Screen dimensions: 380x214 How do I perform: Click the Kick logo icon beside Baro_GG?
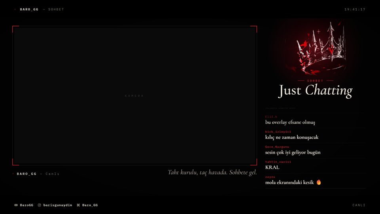click(x=78, y=205)
